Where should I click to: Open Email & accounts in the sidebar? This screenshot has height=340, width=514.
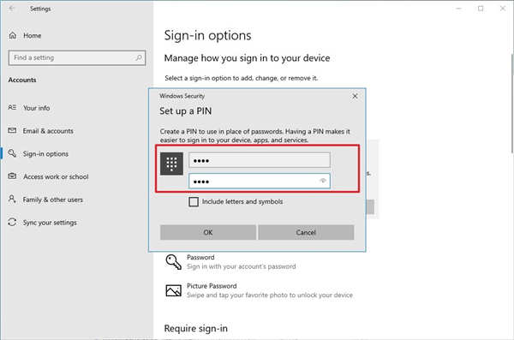click(x=48, y=131)
